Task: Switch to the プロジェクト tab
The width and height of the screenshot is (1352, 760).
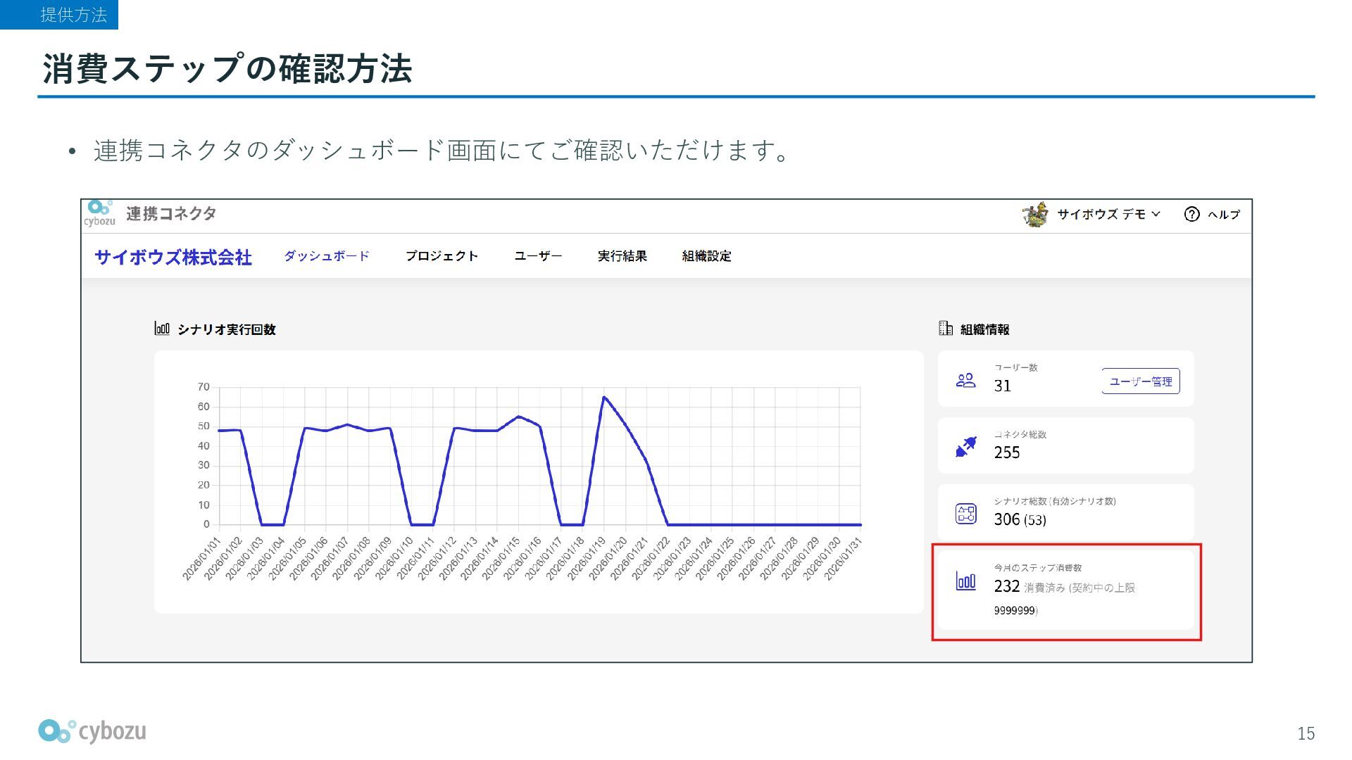Action: pos(442,256)
